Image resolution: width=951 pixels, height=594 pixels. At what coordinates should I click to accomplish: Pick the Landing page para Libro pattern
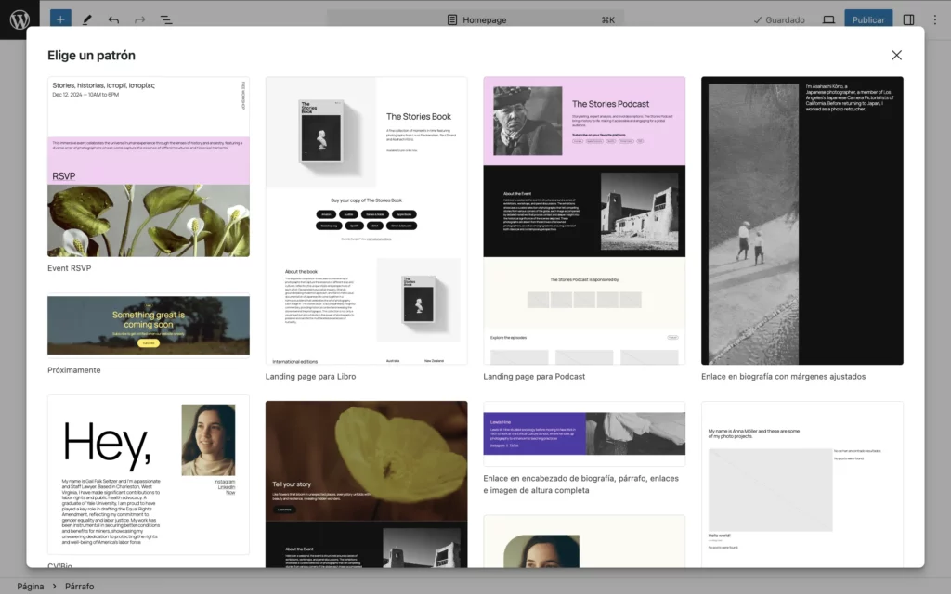coord(366,221)
